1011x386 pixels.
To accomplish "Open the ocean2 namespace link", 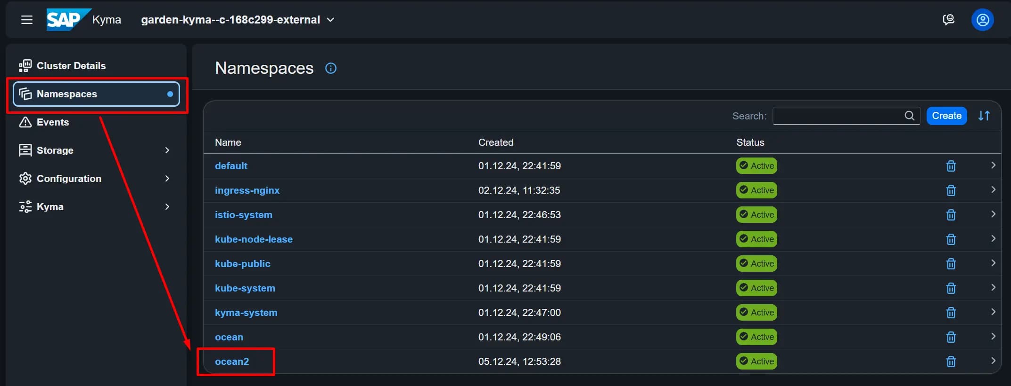I will tap(232, 362).
